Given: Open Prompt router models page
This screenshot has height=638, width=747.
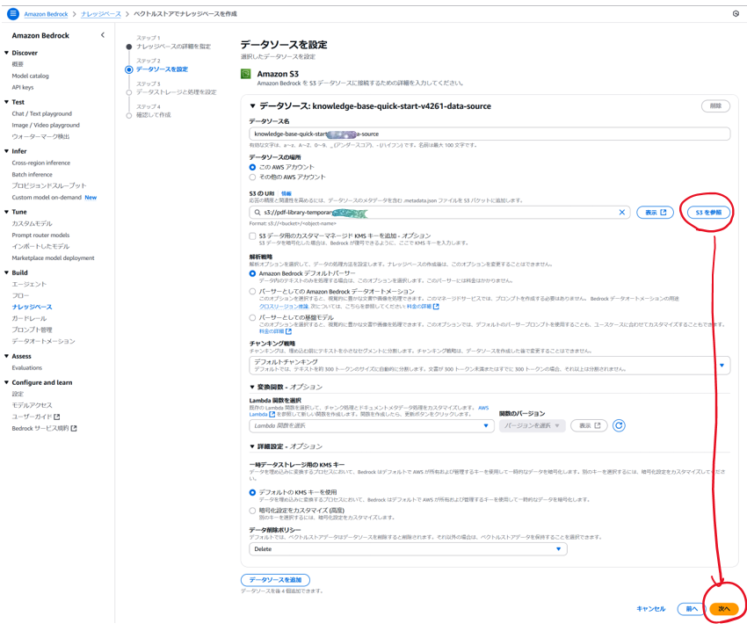Looking at the screenshot, I should tap(40, 235).
